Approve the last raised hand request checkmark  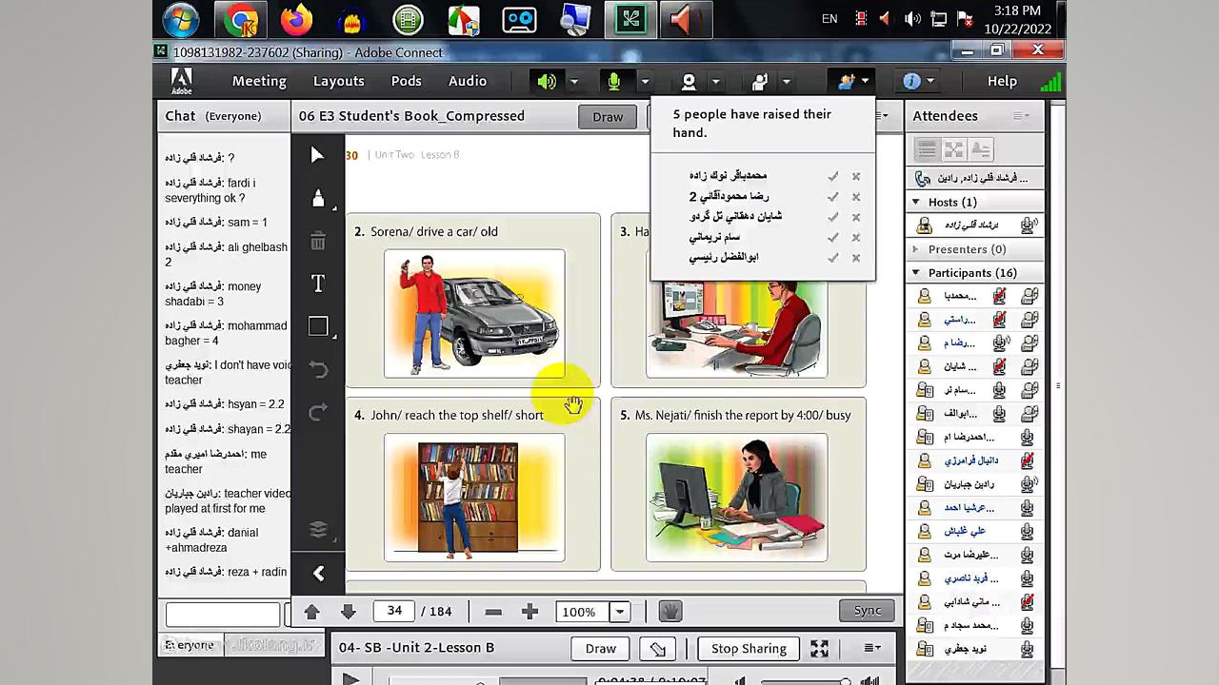pos(833,258)
